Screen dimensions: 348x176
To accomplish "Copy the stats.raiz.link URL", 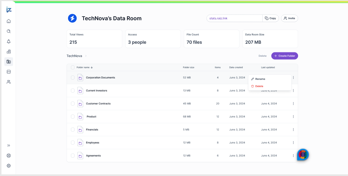I will pos(270,18).
